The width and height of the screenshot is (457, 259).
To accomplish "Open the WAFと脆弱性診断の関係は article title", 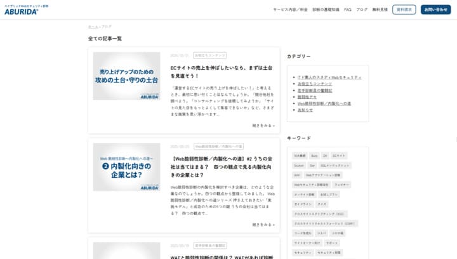I will pos(222,257).
